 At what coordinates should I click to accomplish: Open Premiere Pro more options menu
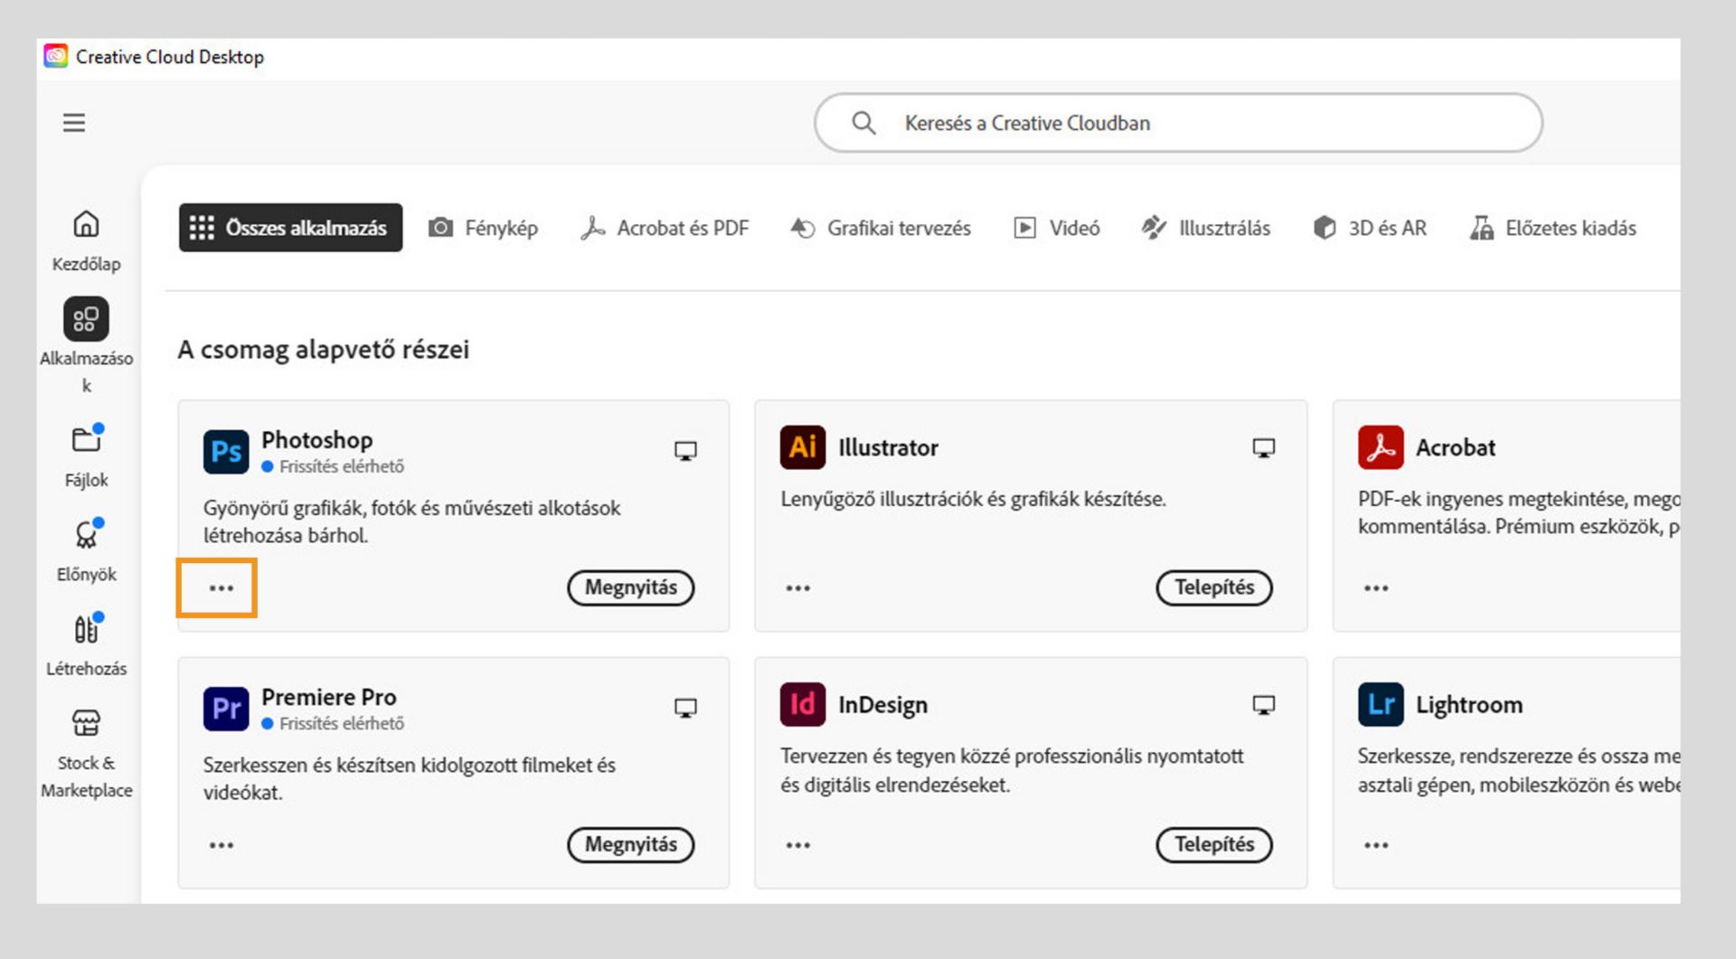[221, 845]
